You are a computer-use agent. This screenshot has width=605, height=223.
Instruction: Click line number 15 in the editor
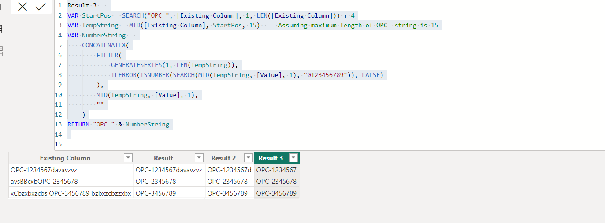[x=58, y=145]
